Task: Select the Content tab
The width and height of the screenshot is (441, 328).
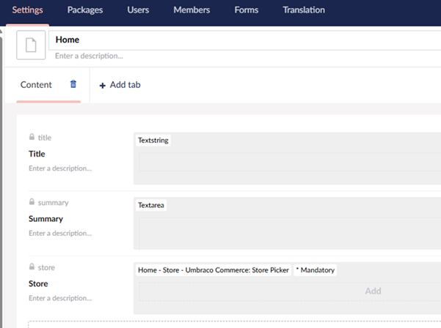Action: (x=36, y=85)
